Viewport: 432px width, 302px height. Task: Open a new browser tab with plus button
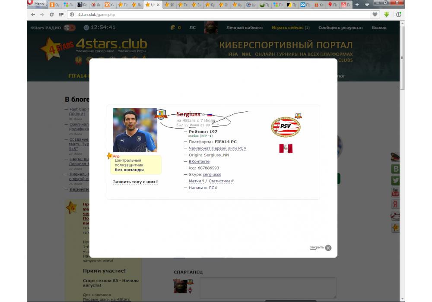(357, 5)
